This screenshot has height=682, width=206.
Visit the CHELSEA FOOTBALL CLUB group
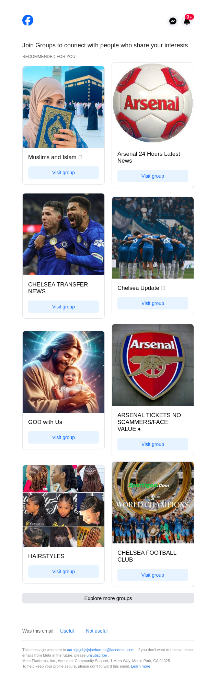[x=153, y=575]
